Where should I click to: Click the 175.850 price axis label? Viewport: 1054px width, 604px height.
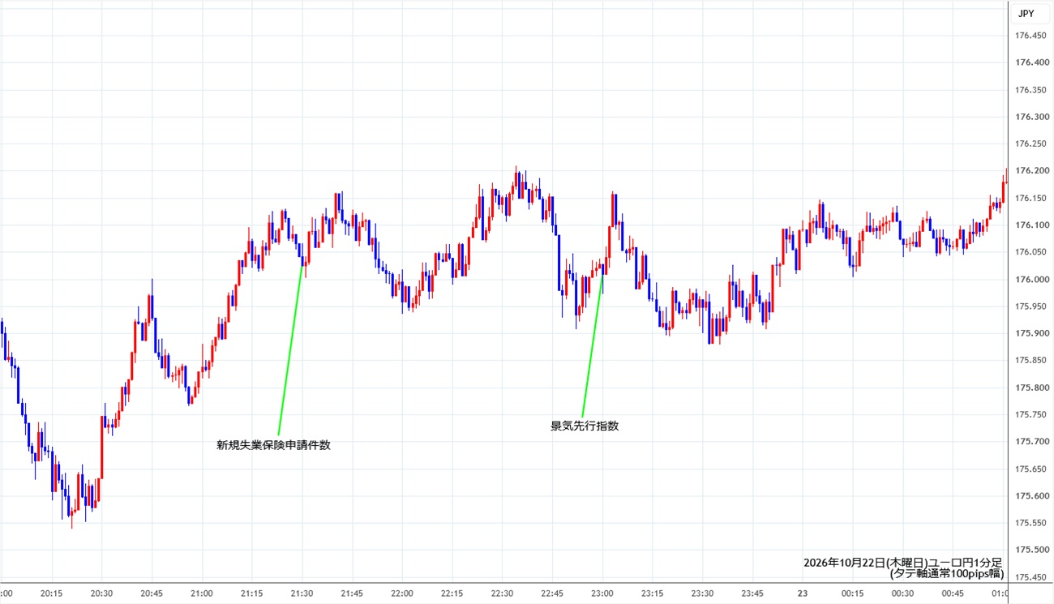(1030, 361)
